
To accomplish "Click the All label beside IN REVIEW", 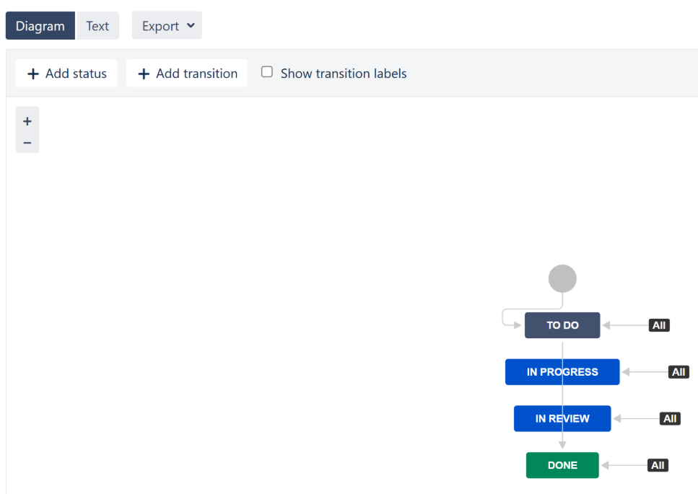I will [670, 419].
